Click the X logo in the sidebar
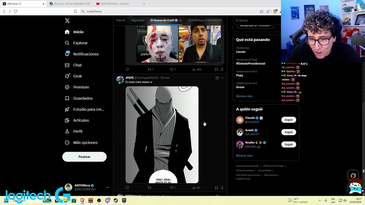This screenshot has width=365, height=205. [x=67, y=21]
